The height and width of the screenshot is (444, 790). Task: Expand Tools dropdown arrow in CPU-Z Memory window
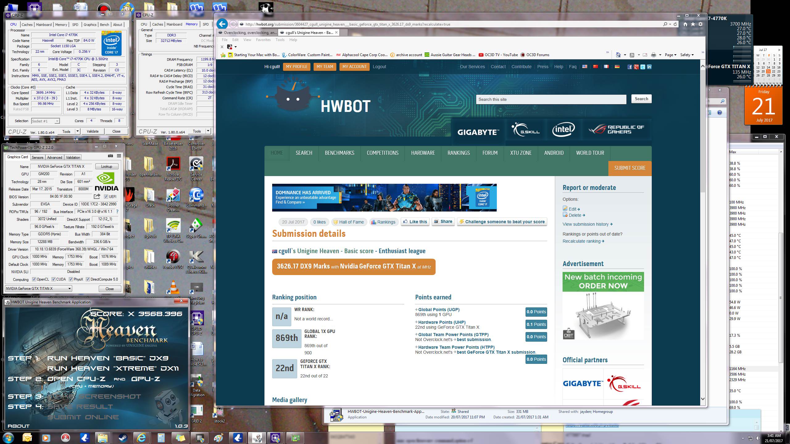pyautogui.click(x=208, y=131)
